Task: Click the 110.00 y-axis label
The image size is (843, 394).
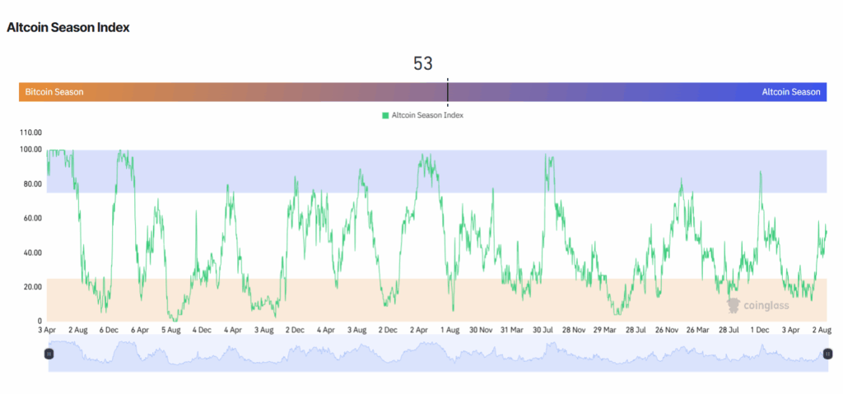Action: [x=30, y=132]
